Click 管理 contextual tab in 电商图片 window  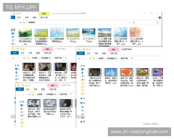44,14
